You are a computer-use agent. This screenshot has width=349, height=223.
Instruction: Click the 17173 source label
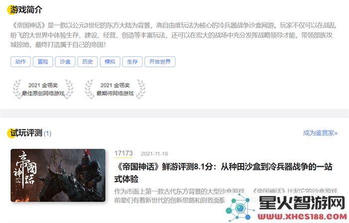(123, 153)
